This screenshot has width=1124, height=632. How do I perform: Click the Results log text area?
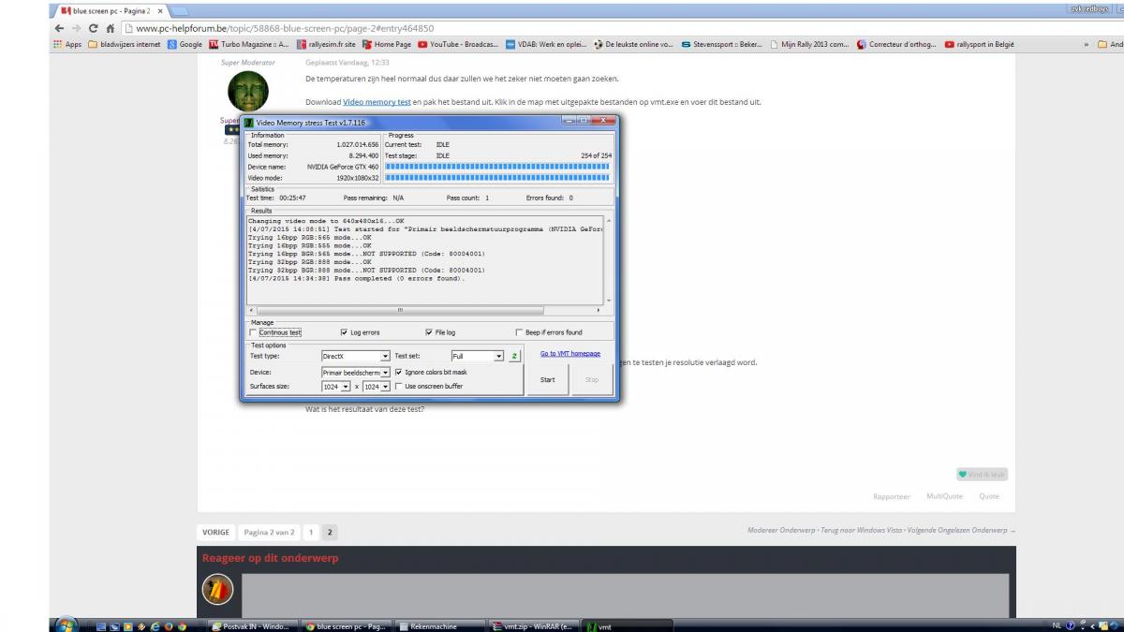(x=424, y=260)
